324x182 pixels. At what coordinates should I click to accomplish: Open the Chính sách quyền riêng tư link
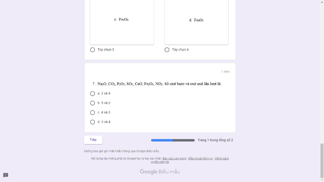point(190,160)
